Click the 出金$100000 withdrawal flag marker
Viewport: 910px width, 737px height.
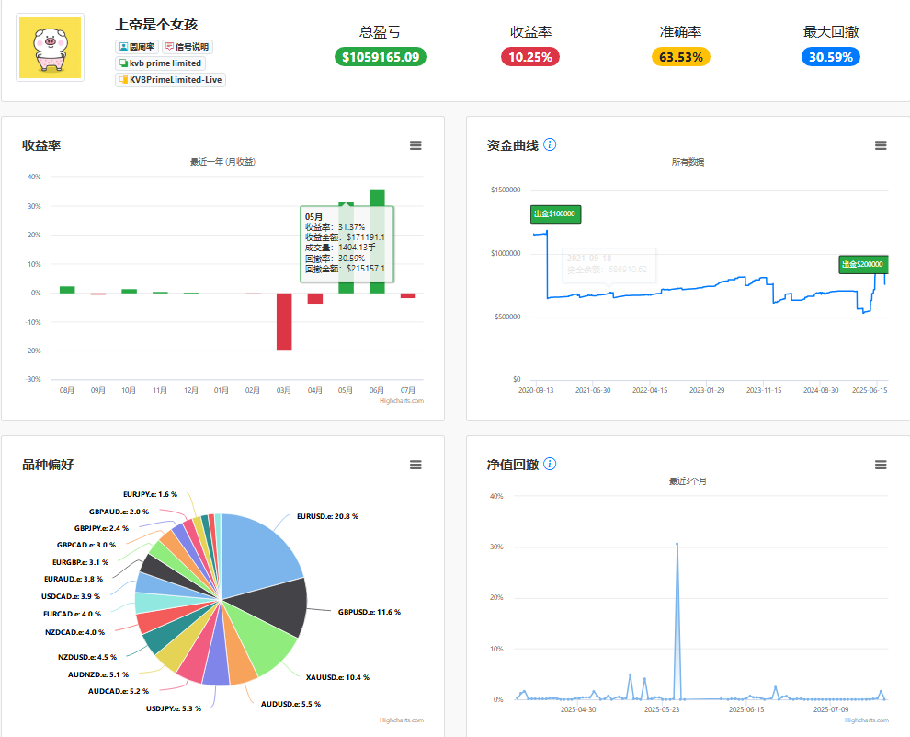[555, 213]
